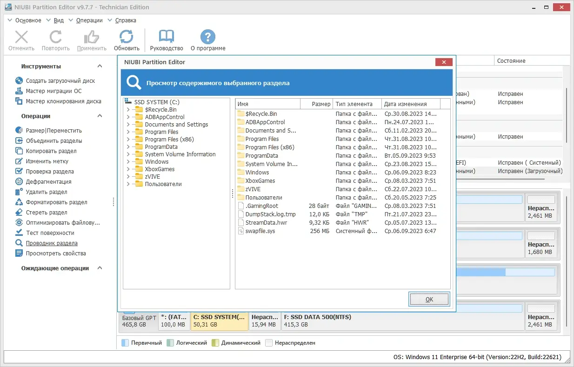Collapse the Операции sidebar section
This screenshot has height=367, width=574.
(x=100, y=116)
